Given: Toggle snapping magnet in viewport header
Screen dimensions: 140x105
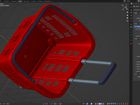Looking at the screenshot, I should coord(55,104).
